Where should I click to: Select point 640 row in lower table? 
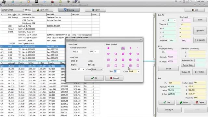pyautogui.click(x=50, y=115)
